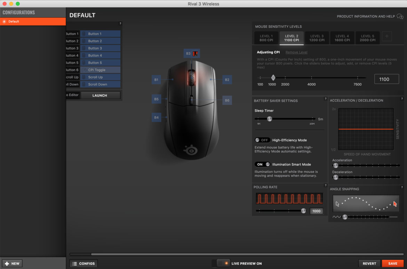Click help question mark in Polling Rate panel

[325, 185]
